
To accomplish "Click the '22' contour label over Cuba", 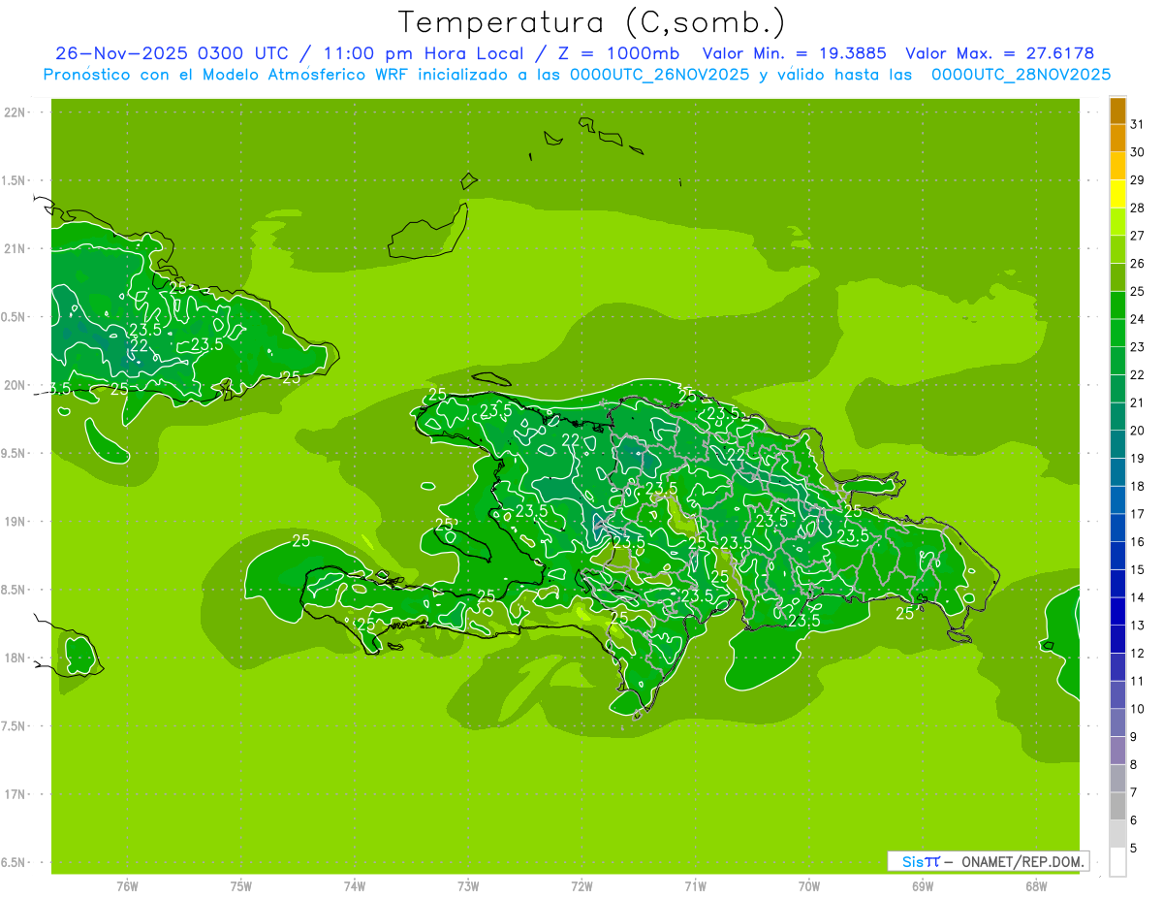I will (140, 346).
